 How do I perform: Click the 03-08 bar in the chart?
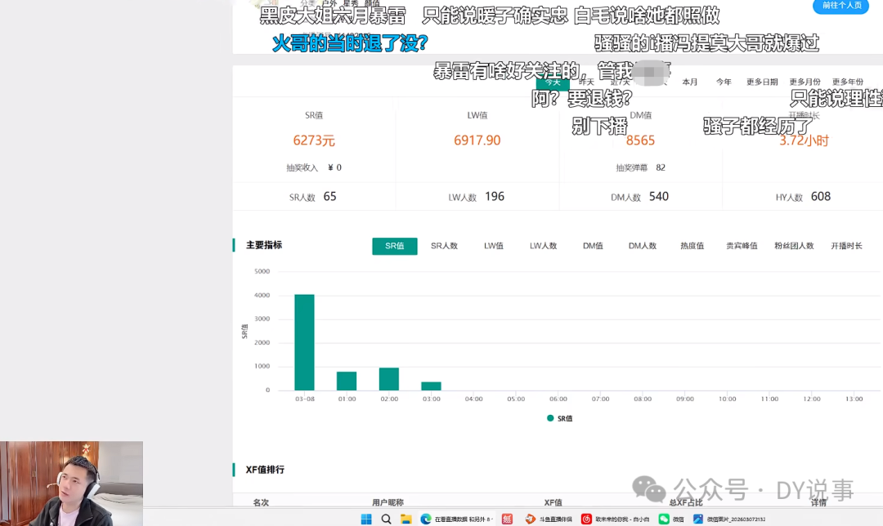click(x=305, y=342)
